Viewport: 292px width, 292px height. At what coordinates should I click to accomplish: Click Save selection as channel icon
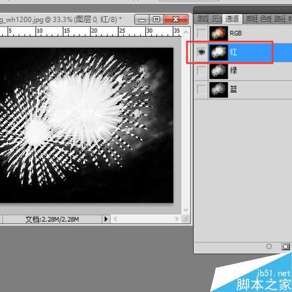pos(286,246)
